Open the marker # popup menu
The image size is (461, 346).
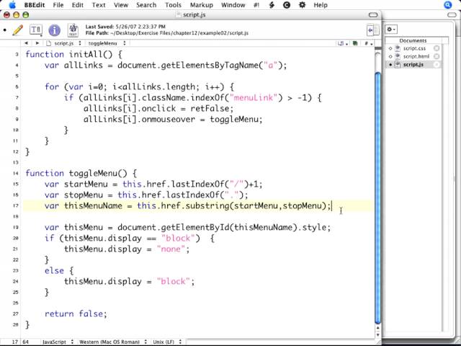368,43
